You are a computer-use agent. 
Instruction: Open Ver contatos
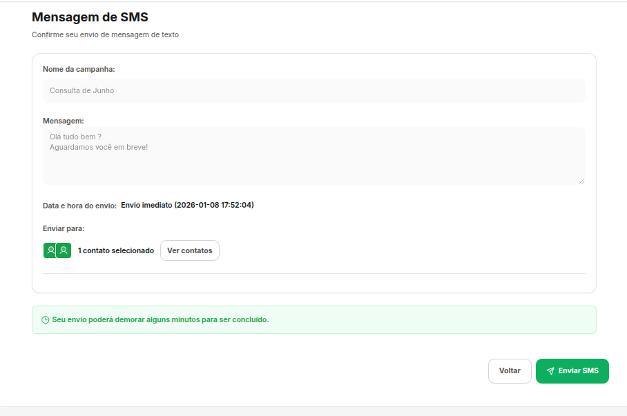click(x=189, y=250)
